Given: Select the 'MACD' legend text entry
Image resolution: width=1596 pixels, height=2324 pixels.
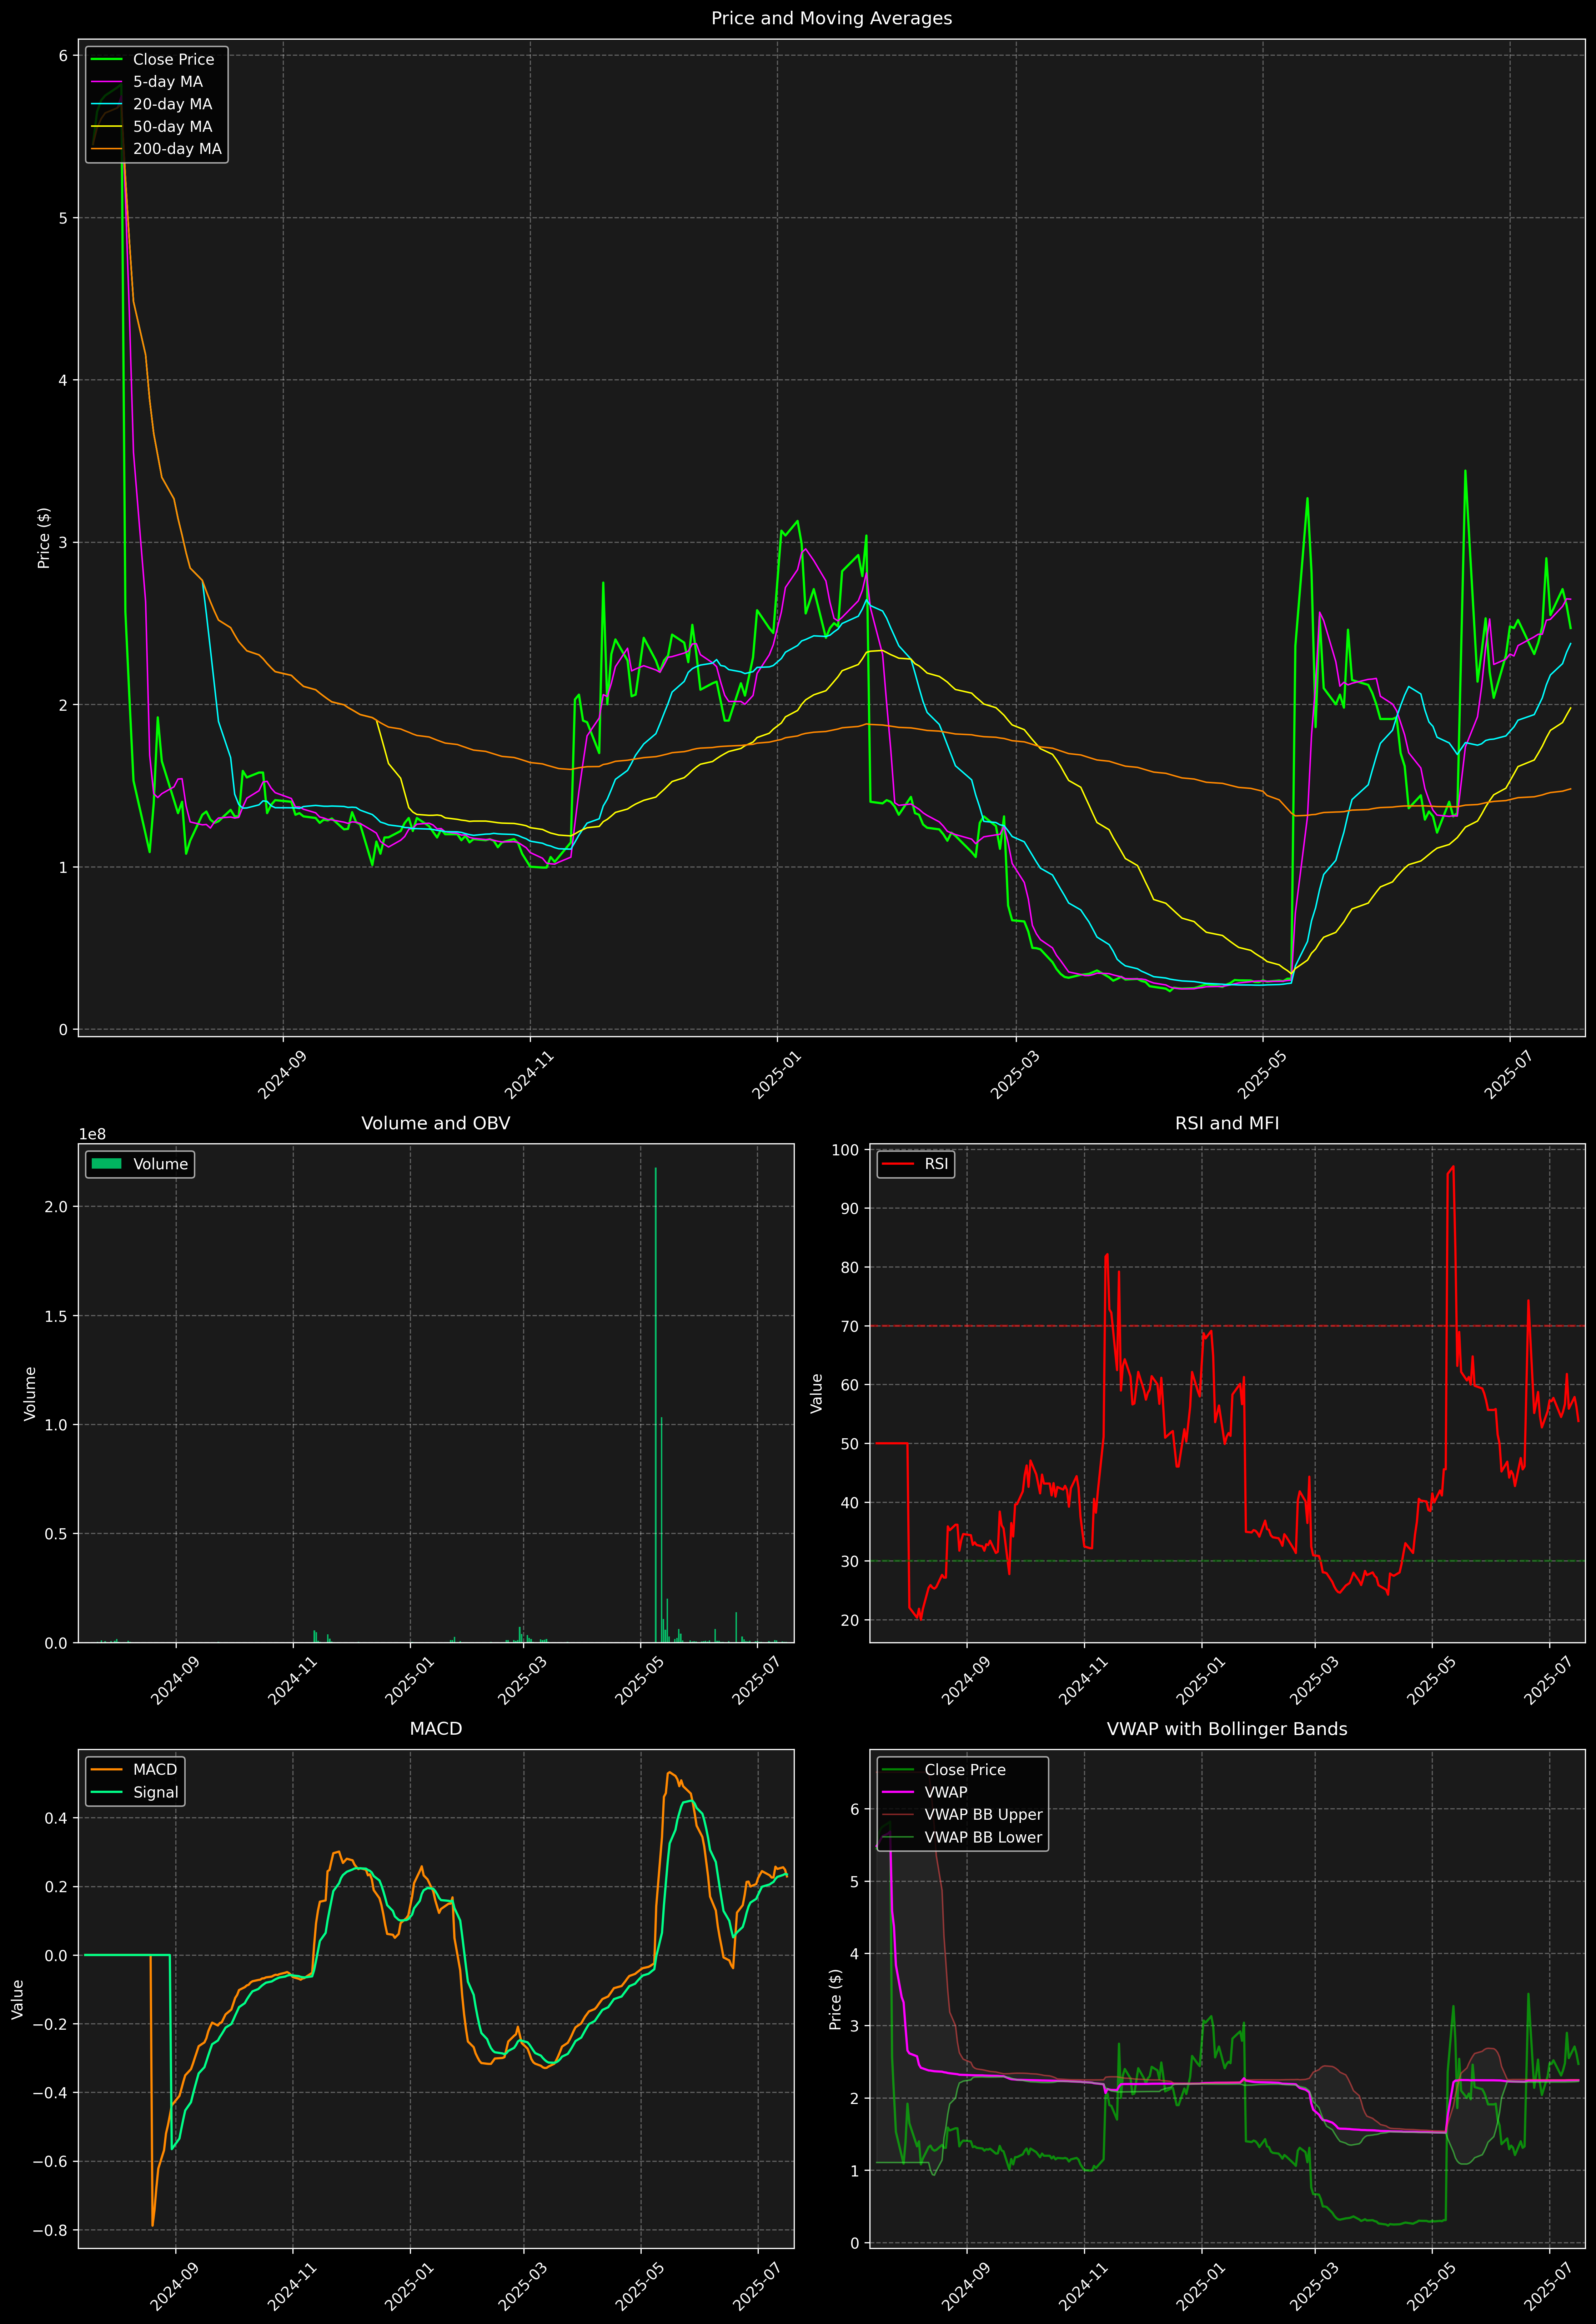Looking at the screenshot, I should 155,1770.
